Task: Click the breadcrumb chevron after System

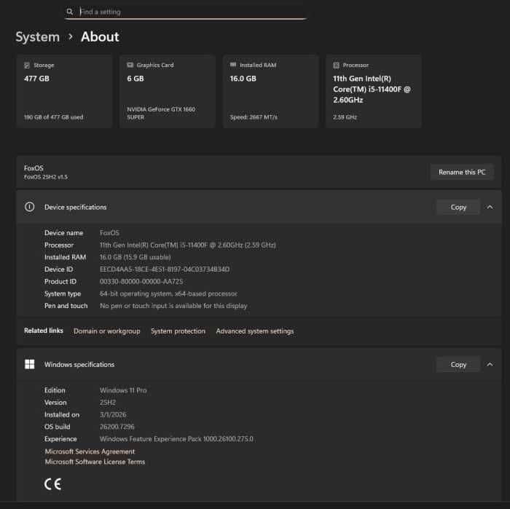Action: [71, 36]
